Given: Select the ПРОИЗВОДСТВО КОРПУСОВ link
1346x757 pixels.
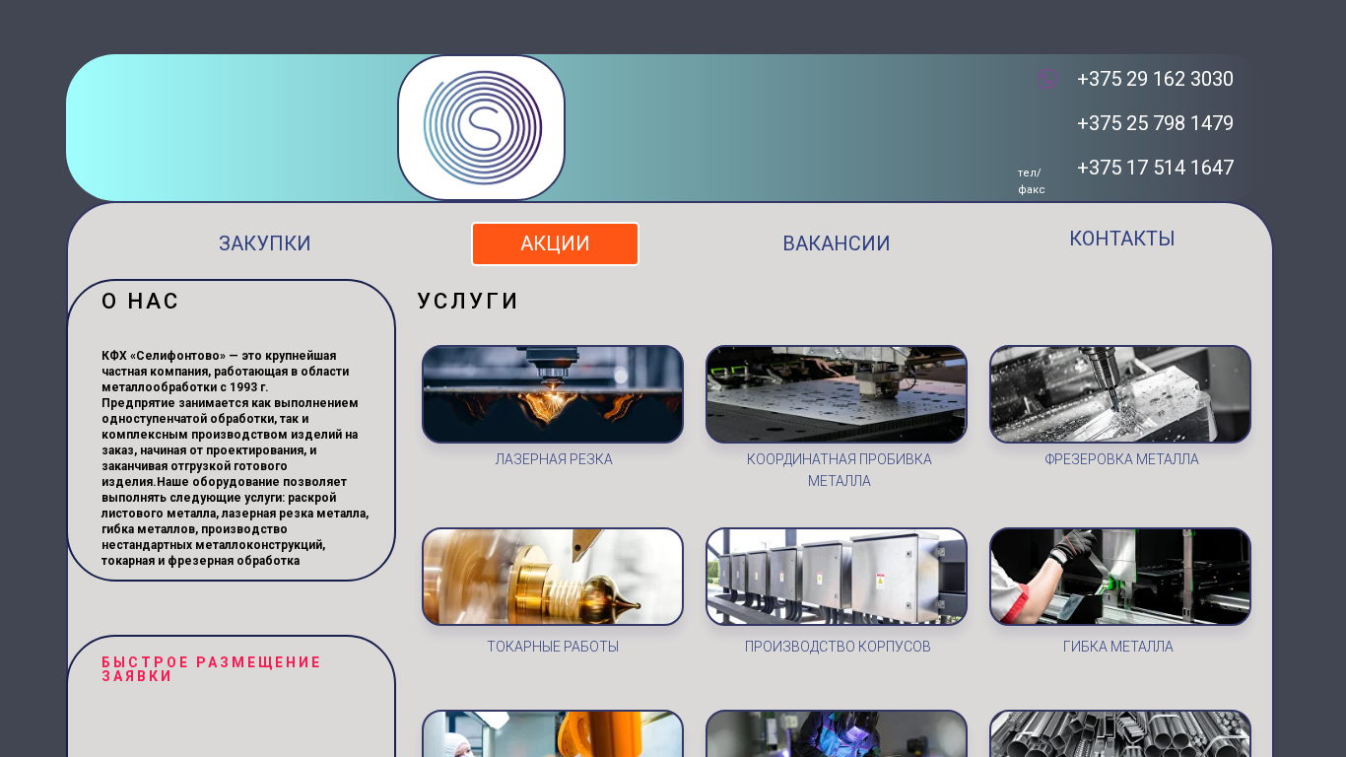Looking at the screenshot, I should tap(838, 647).
